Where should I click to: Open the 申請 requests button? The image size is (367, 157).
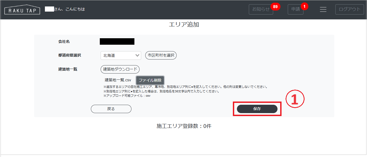coord(296,9)
